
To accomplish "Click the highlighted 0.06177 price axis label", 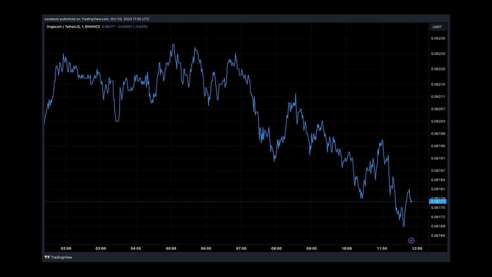I will [438, 202].
